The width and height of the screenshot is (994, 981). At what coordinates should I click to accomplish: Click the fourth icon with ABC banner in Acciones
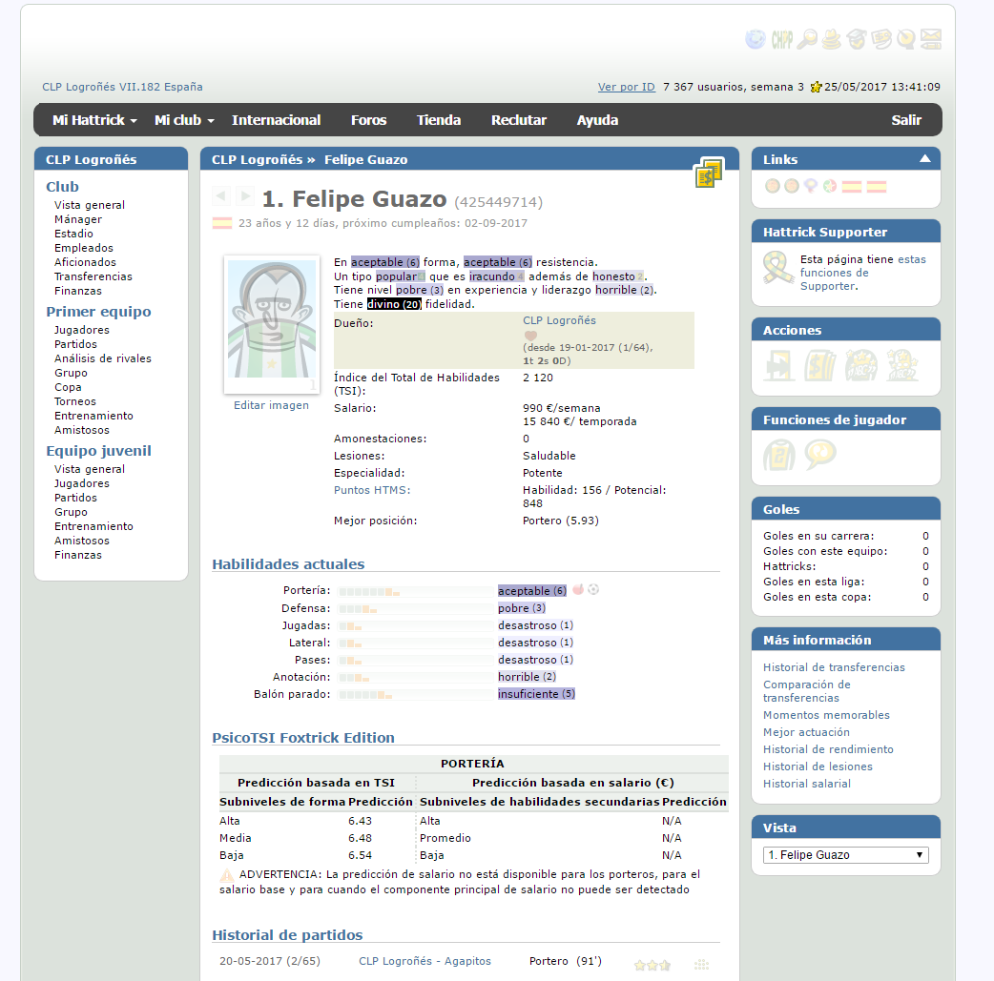902,365
